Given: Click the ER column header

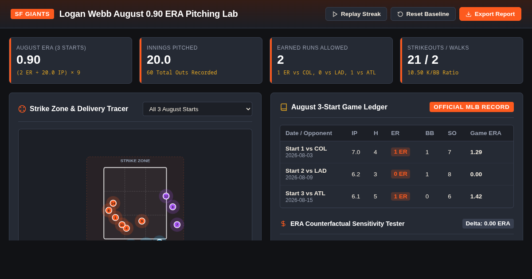Looking at the screenshot, I should tap(395, 133).
